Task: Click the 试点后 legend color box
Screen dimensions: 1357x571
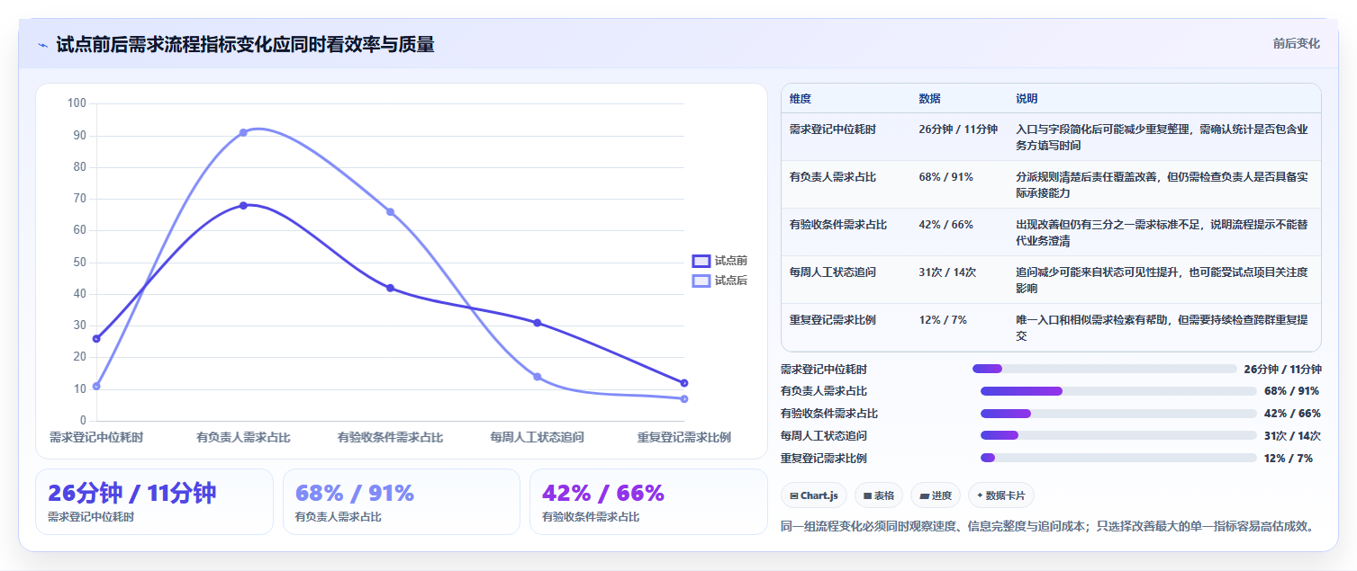Action: (x=701, y=281)
